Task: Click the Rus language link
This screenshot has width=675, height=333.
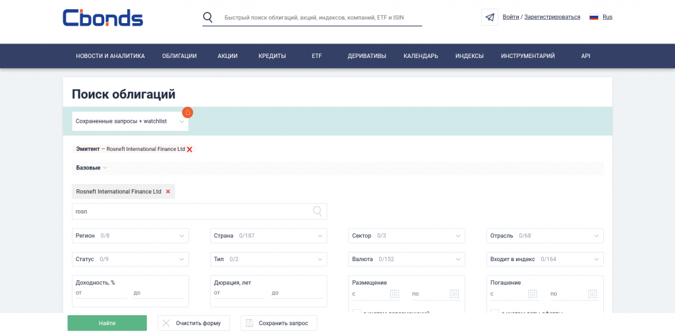Action: 607,17
